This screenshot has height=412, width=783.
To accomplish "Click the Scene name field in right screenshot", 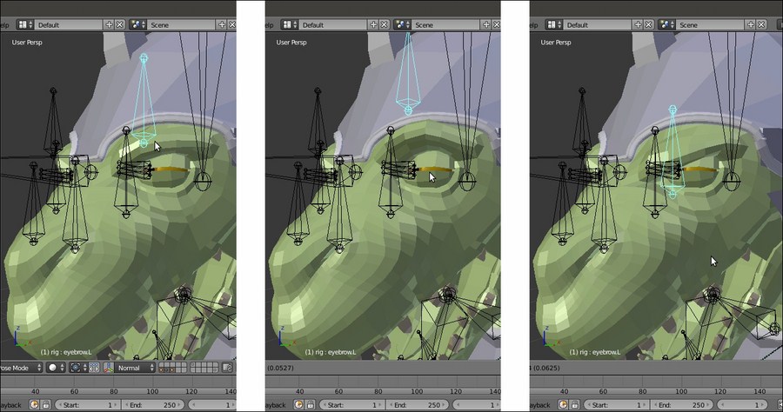I will tap(711, 24).
